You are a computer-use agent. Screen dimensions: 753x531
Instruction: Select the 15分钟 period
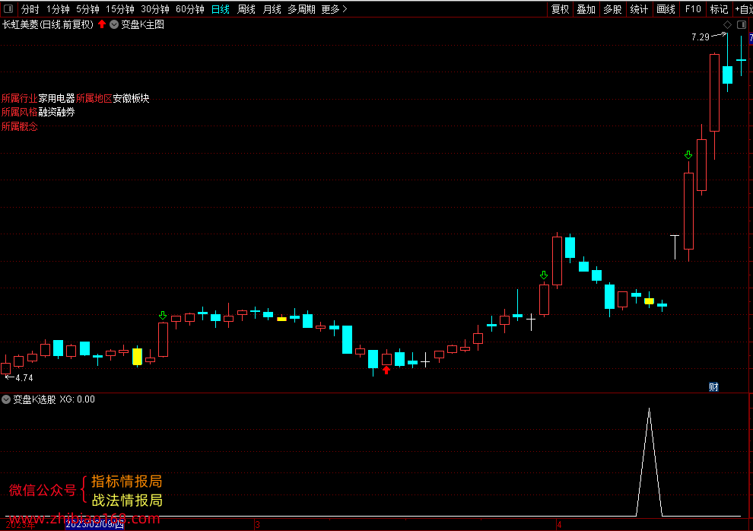[120, 9]
